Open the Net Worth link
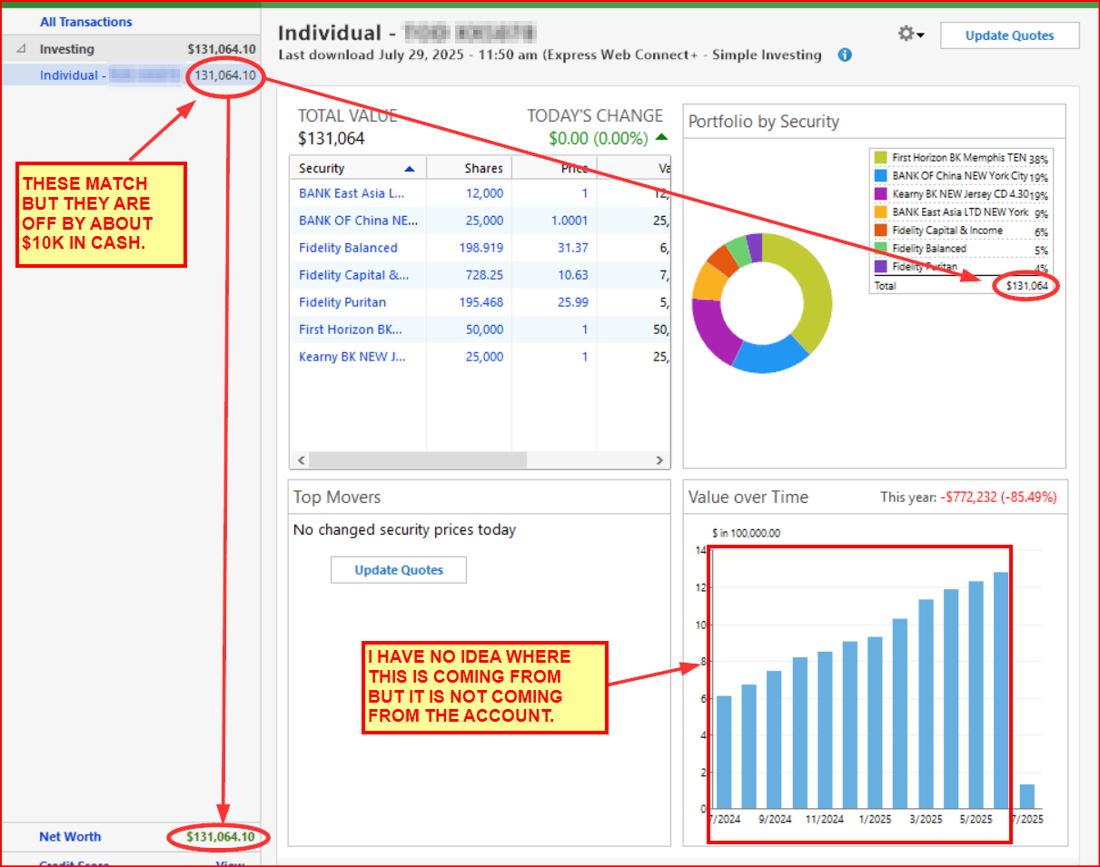 [70, 837]
